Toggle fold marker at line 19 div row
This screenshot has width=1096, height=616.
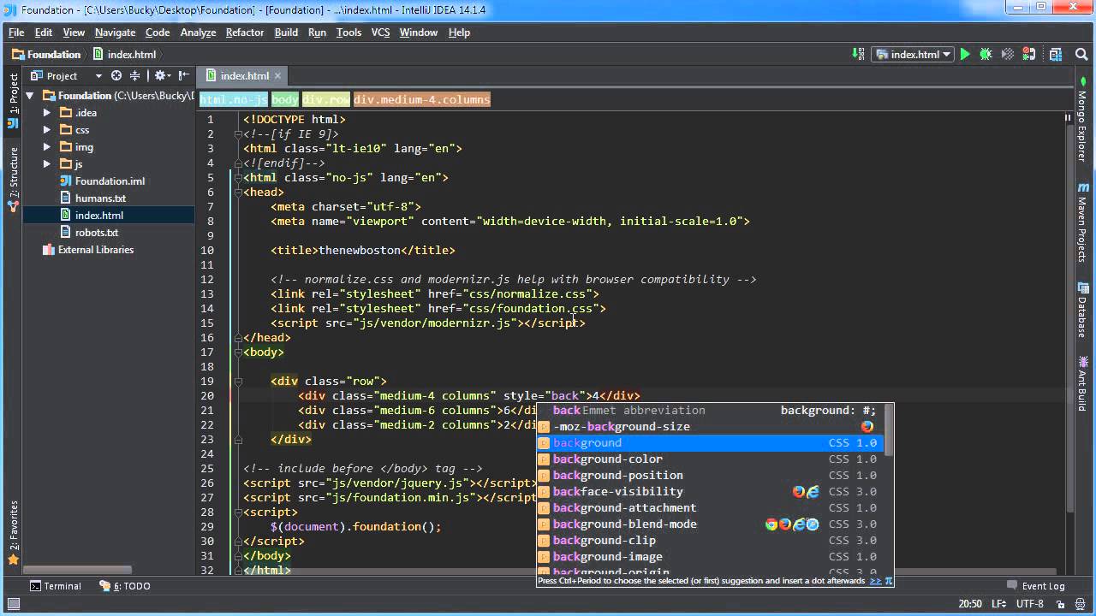tap(237, 382)
